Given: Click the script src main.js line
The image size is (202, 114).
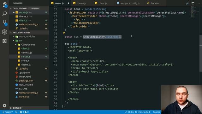Looking at the screenshot, I should 95,89.
